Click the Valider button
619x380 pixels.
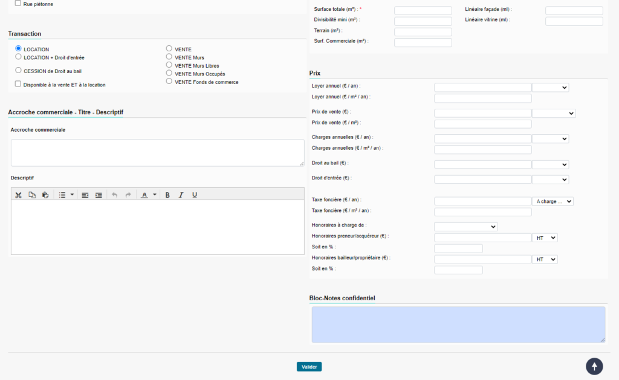(x=309, y=367)
